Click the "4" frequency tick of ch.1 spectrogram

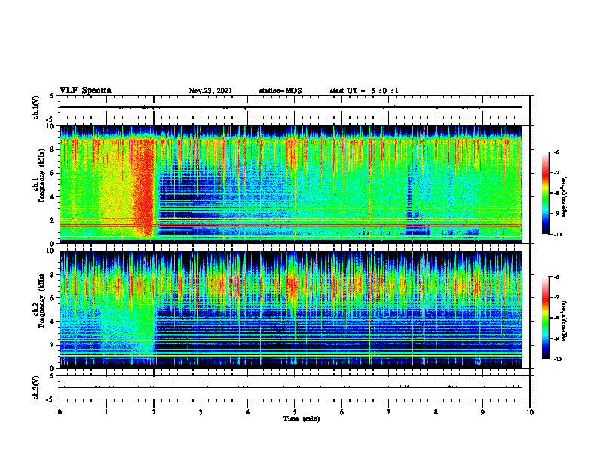(x=54, y=197)
